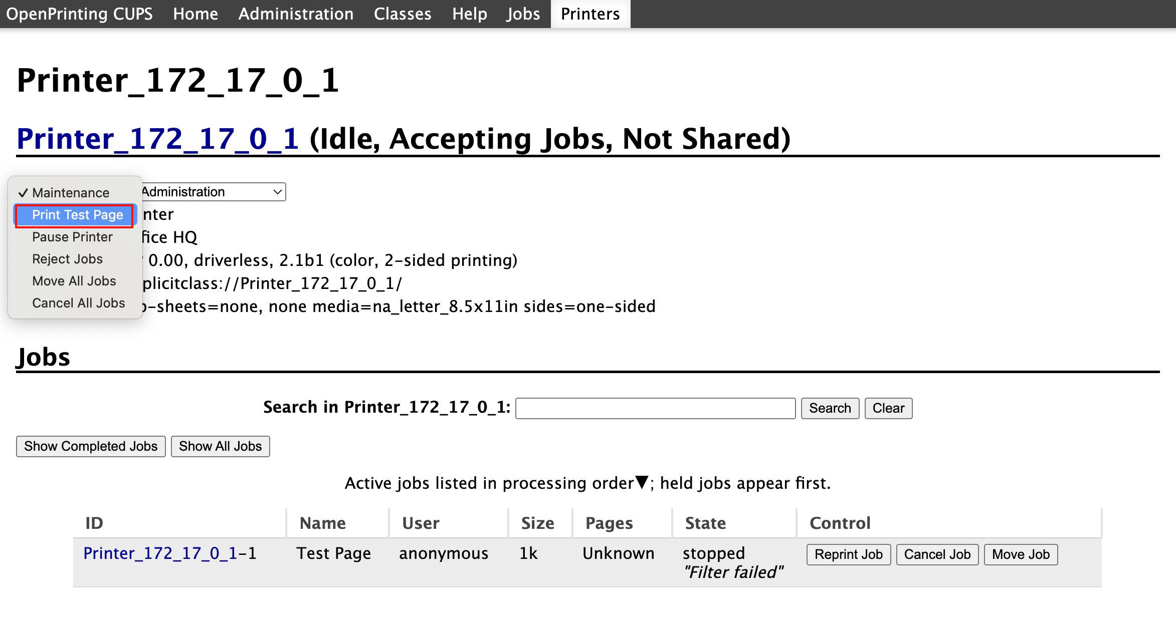Image resolution: width=1176 pixels, height=618 pixels.
Task: Focus the job search input field
Action: pyautogui.click(x=655, y=409)
